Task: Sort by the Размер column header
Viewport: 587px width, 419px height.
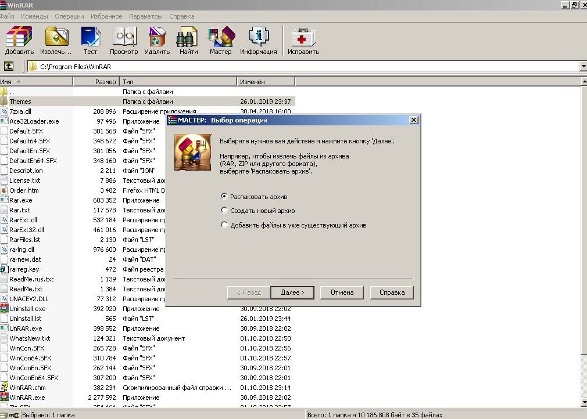Action: click(x=96, y=81)
